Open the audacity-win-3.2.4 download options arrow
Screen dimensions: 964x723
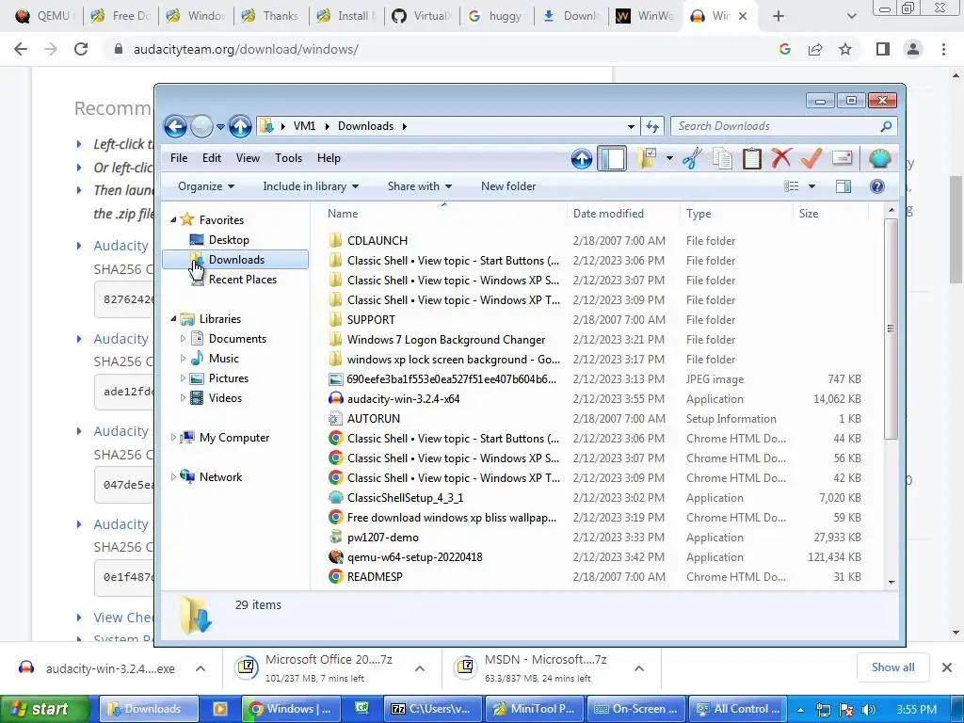pyautogui.click(x=201, y=668)
